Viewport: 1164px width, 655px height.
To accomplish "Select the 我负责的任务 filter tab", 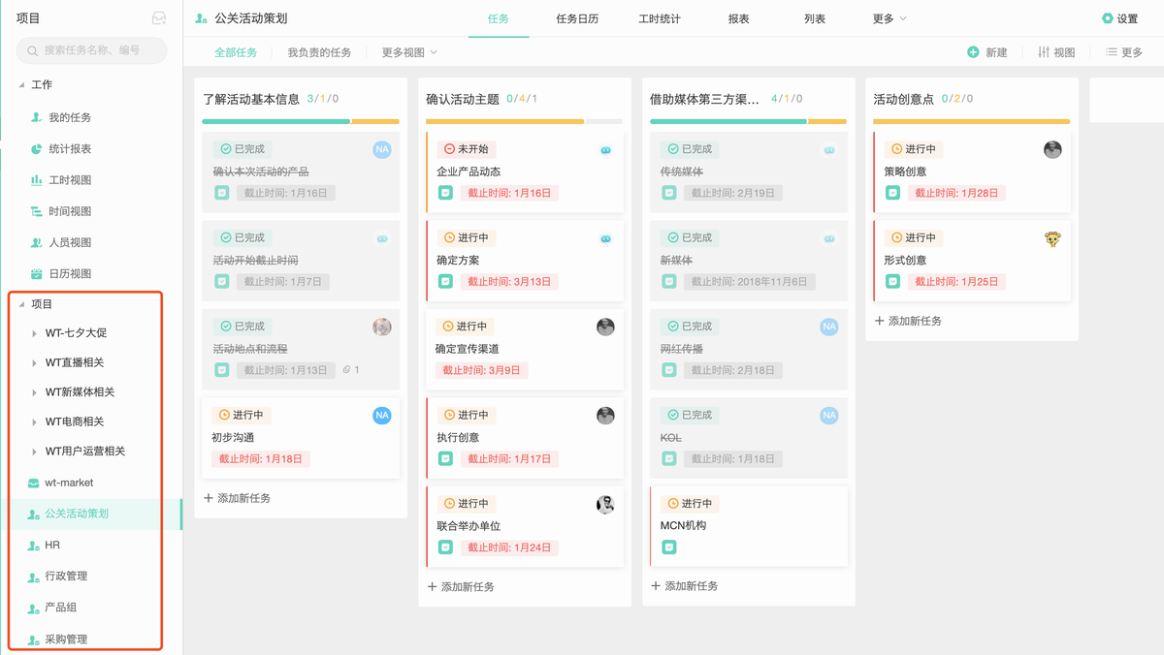I will (319, 52).
